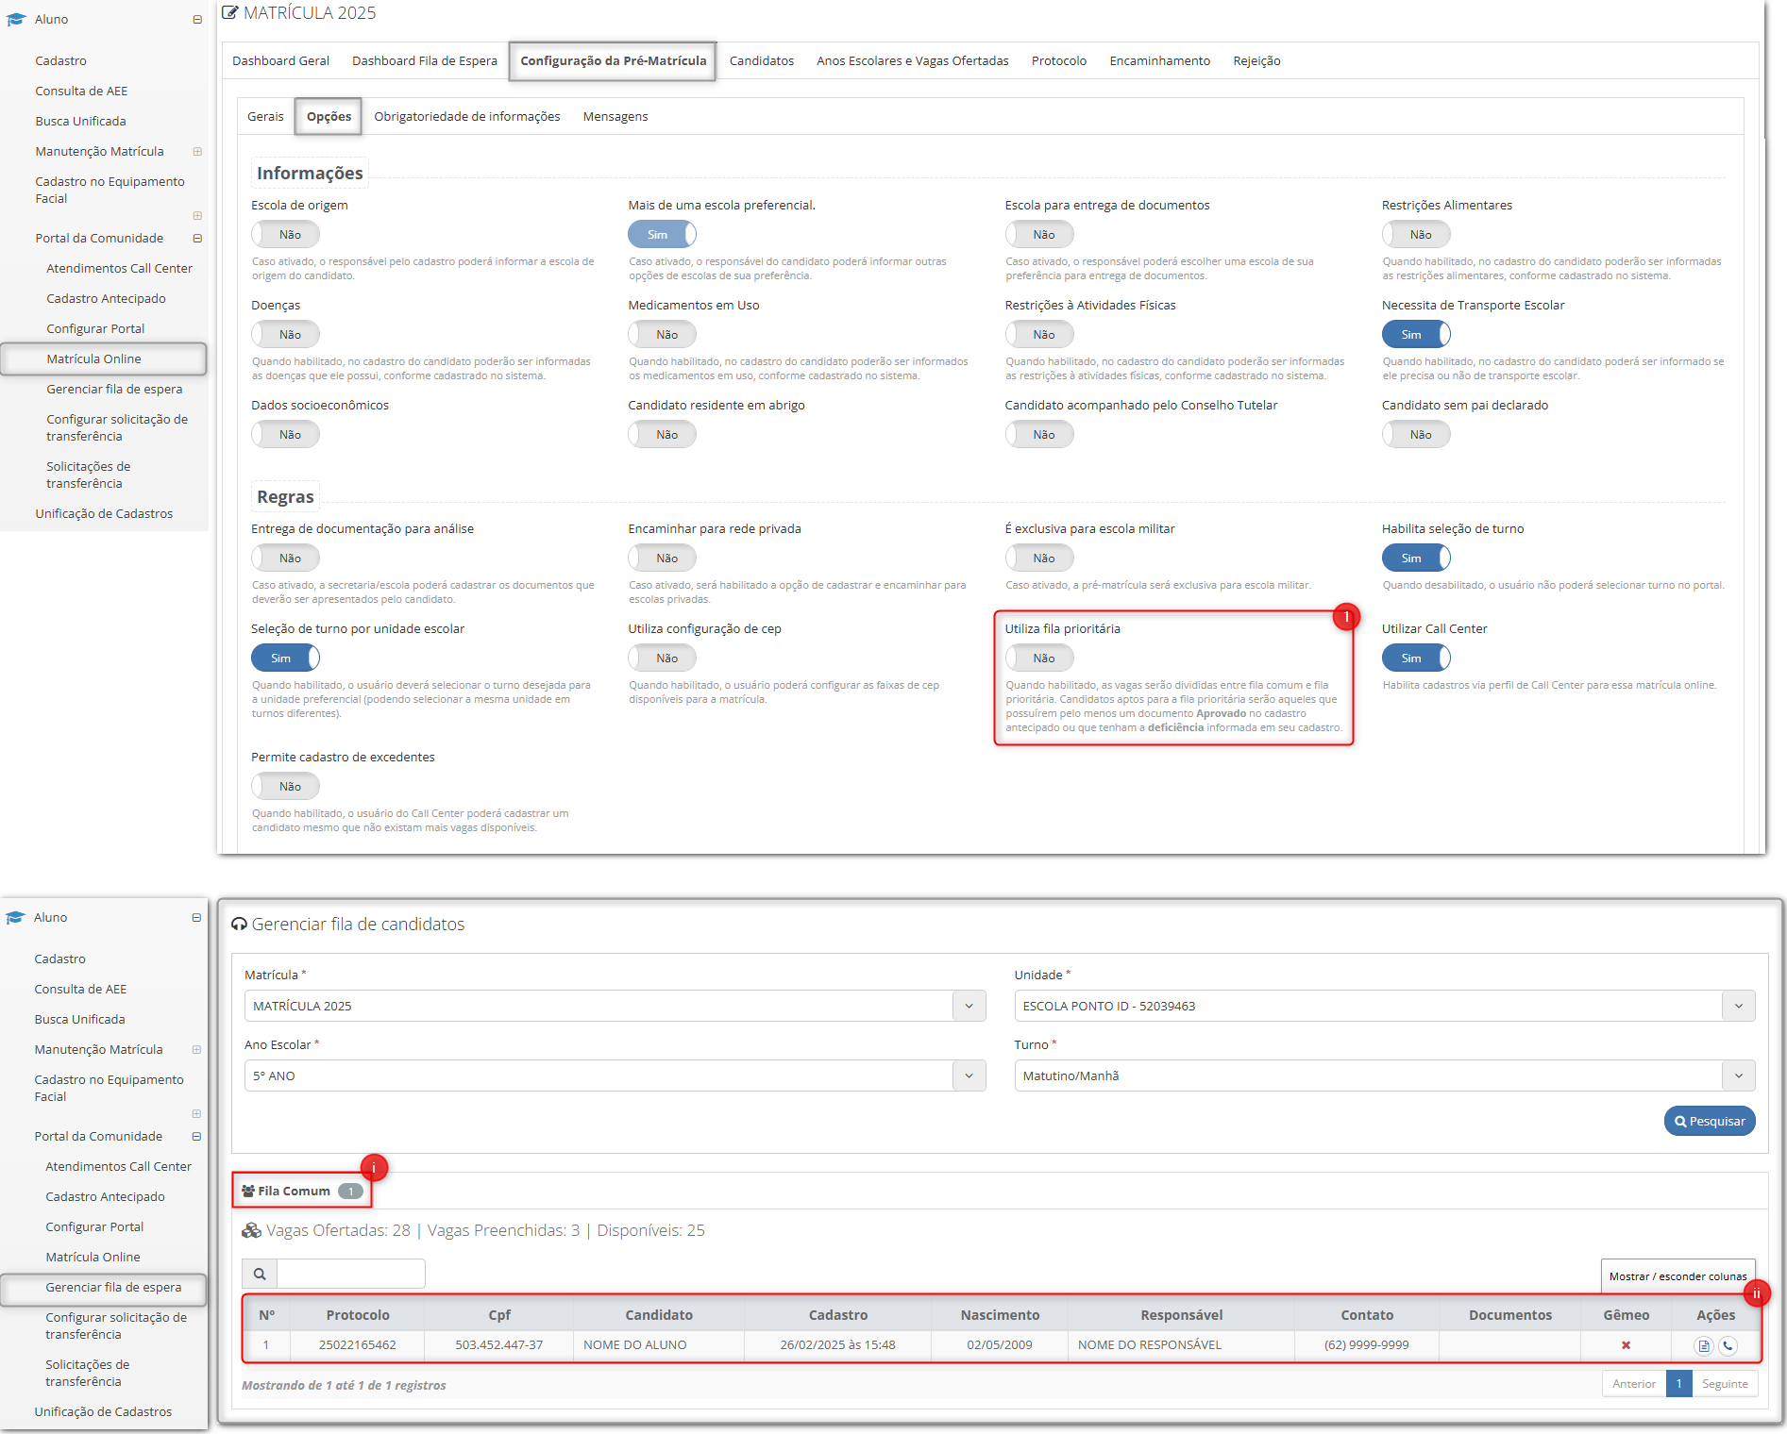Open the Rejeição tab
1787x1434 pixels.
1256,60
